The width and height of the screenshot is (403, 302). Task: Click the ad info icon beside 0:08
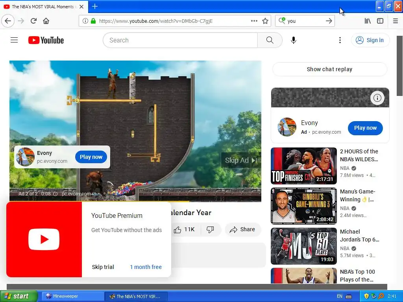pos(55,194)
